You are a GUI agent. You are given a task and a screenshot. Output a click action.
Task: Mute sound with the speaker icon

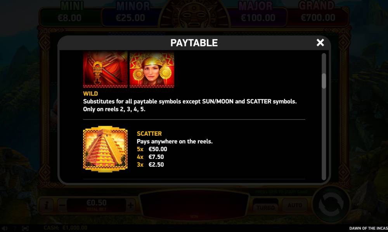pyautogui.click(x=4, y=228)
